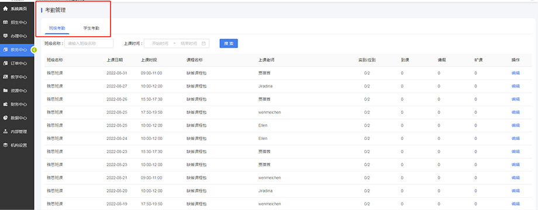Click the blue 搜索 button
The image size is (538, 210).
pos(229,43)
